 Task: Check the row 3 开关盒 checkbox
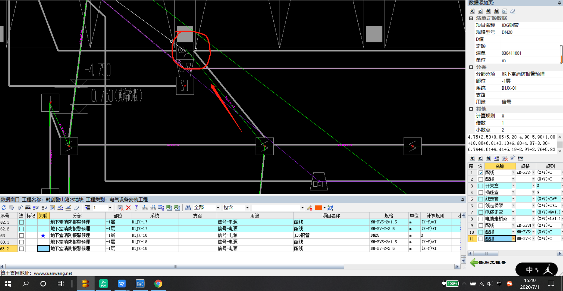(481, 186)
